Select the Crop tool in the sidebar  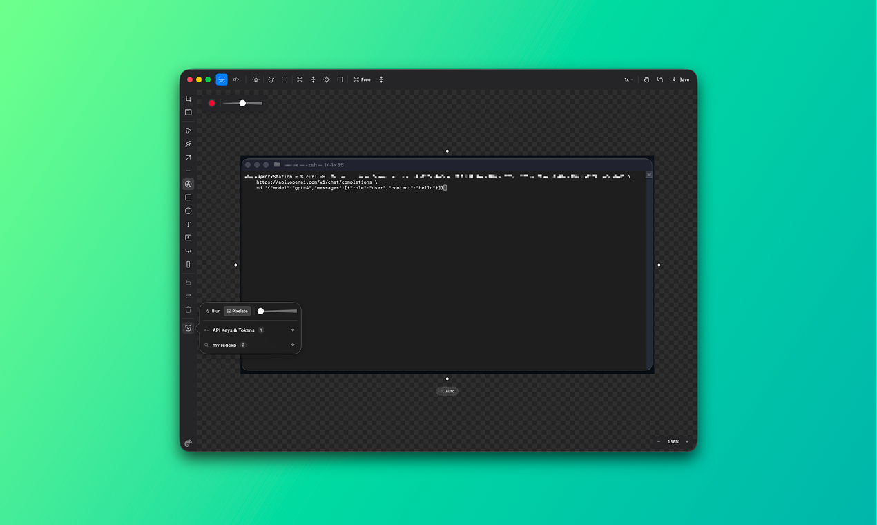click(x=188, y=99)
